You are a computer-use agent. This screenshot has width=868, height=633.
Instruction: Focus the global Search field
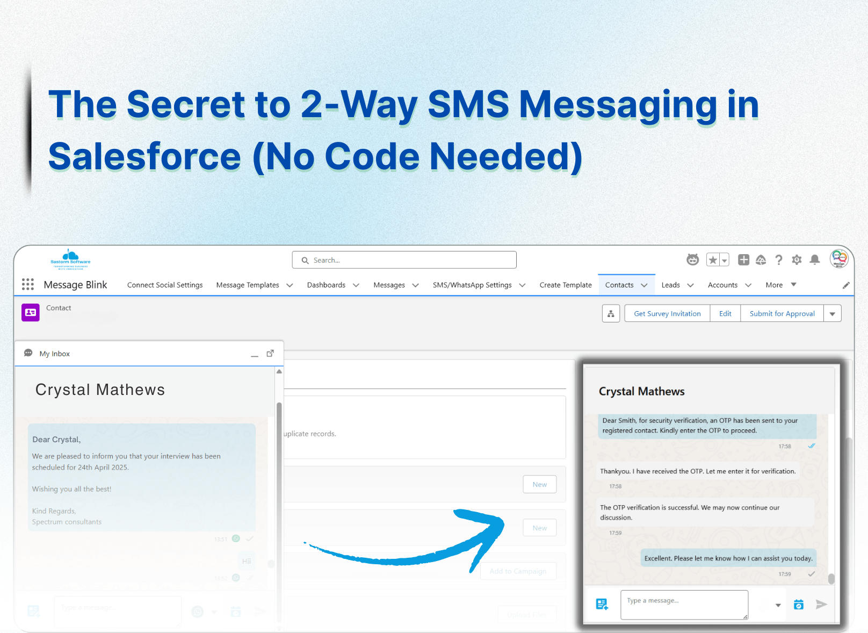pyautogui.click(x=404, y=260)
